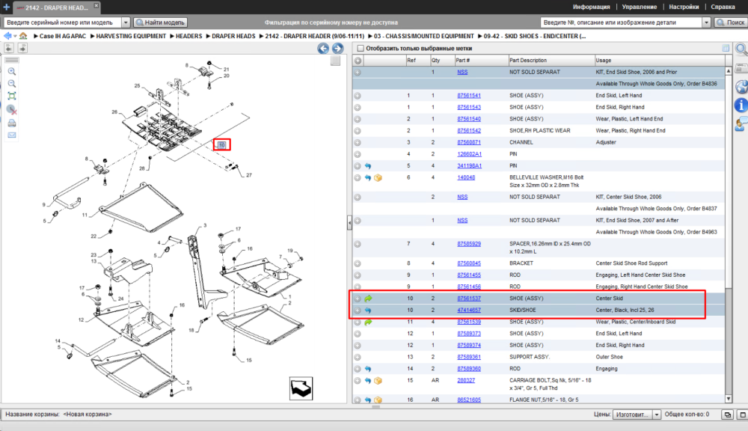Screen dimensions: 748x431
Task: Open the Управление menu
Action: (640, 7)
